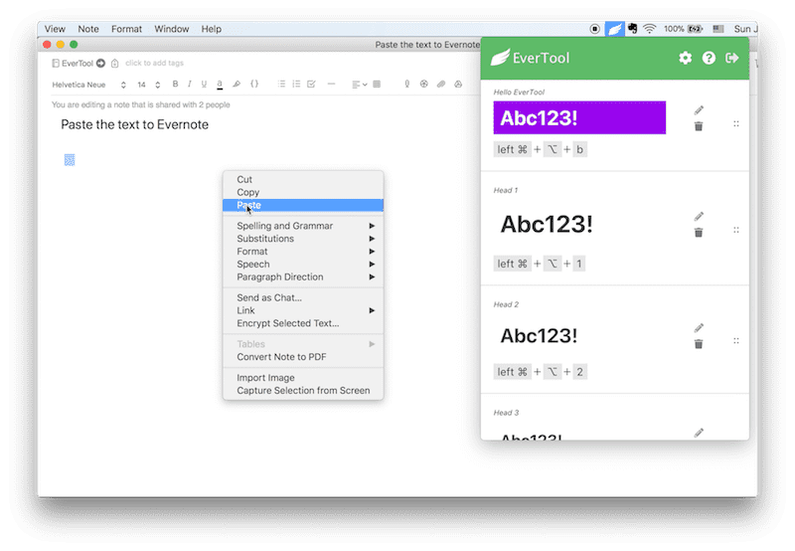The width and height of the screenshot is (795, 551).
Task: Grab the Head 2 reorder handle
Action: 736,341
